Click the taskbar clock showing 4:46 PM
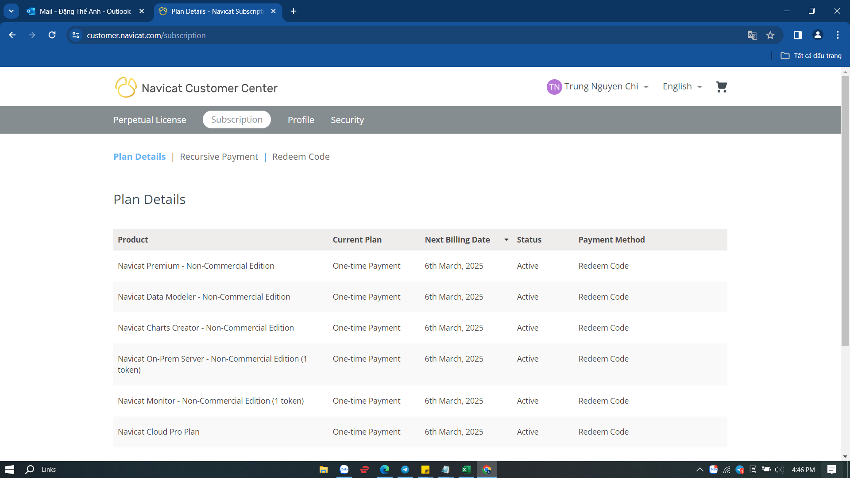Image resolution: width=850 pixels, height=478 pixels. tap(803, 470)
